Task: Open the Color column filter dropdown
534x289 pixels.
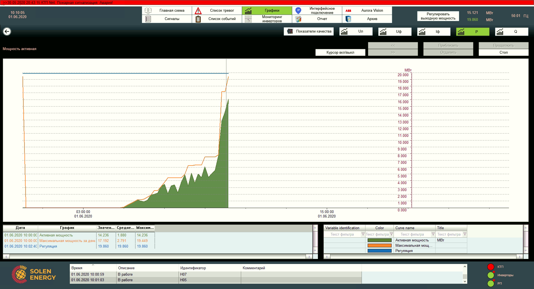Action: pos(391,234)
